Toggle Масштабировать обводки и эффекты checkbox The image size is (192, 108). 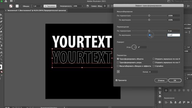point(118,66)
